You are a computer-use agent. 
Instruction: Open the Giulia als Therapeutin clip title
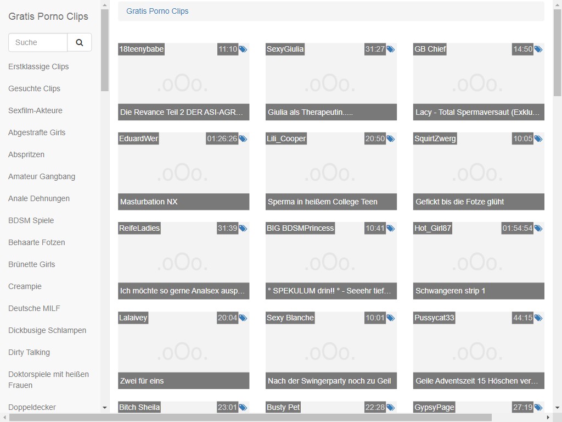[x=310, y=112]
